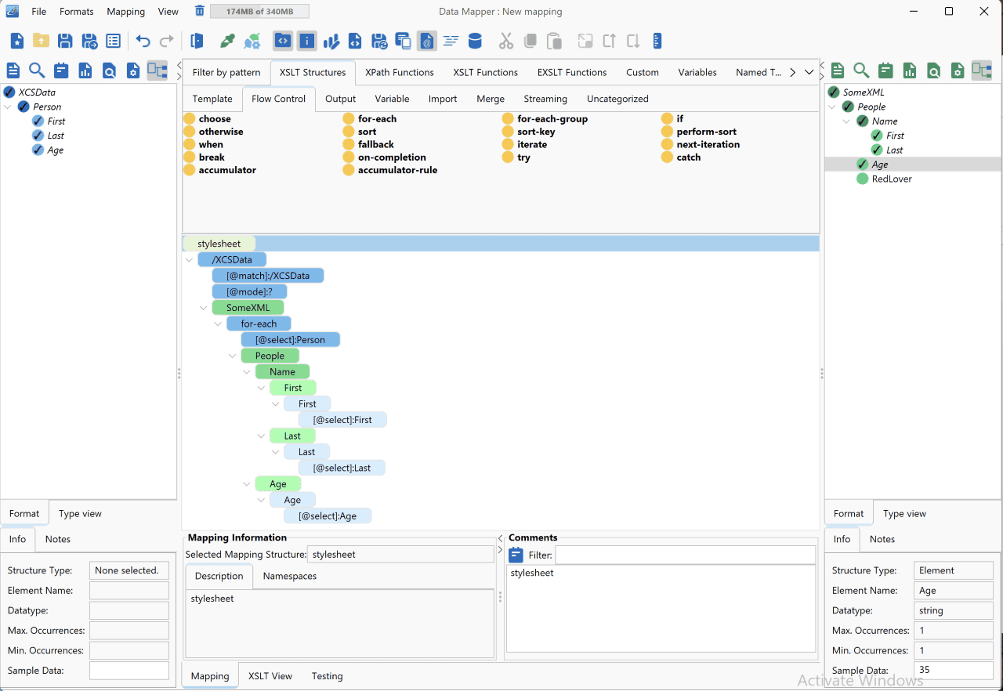Click the Comments Filter input field

coord(686,555)
